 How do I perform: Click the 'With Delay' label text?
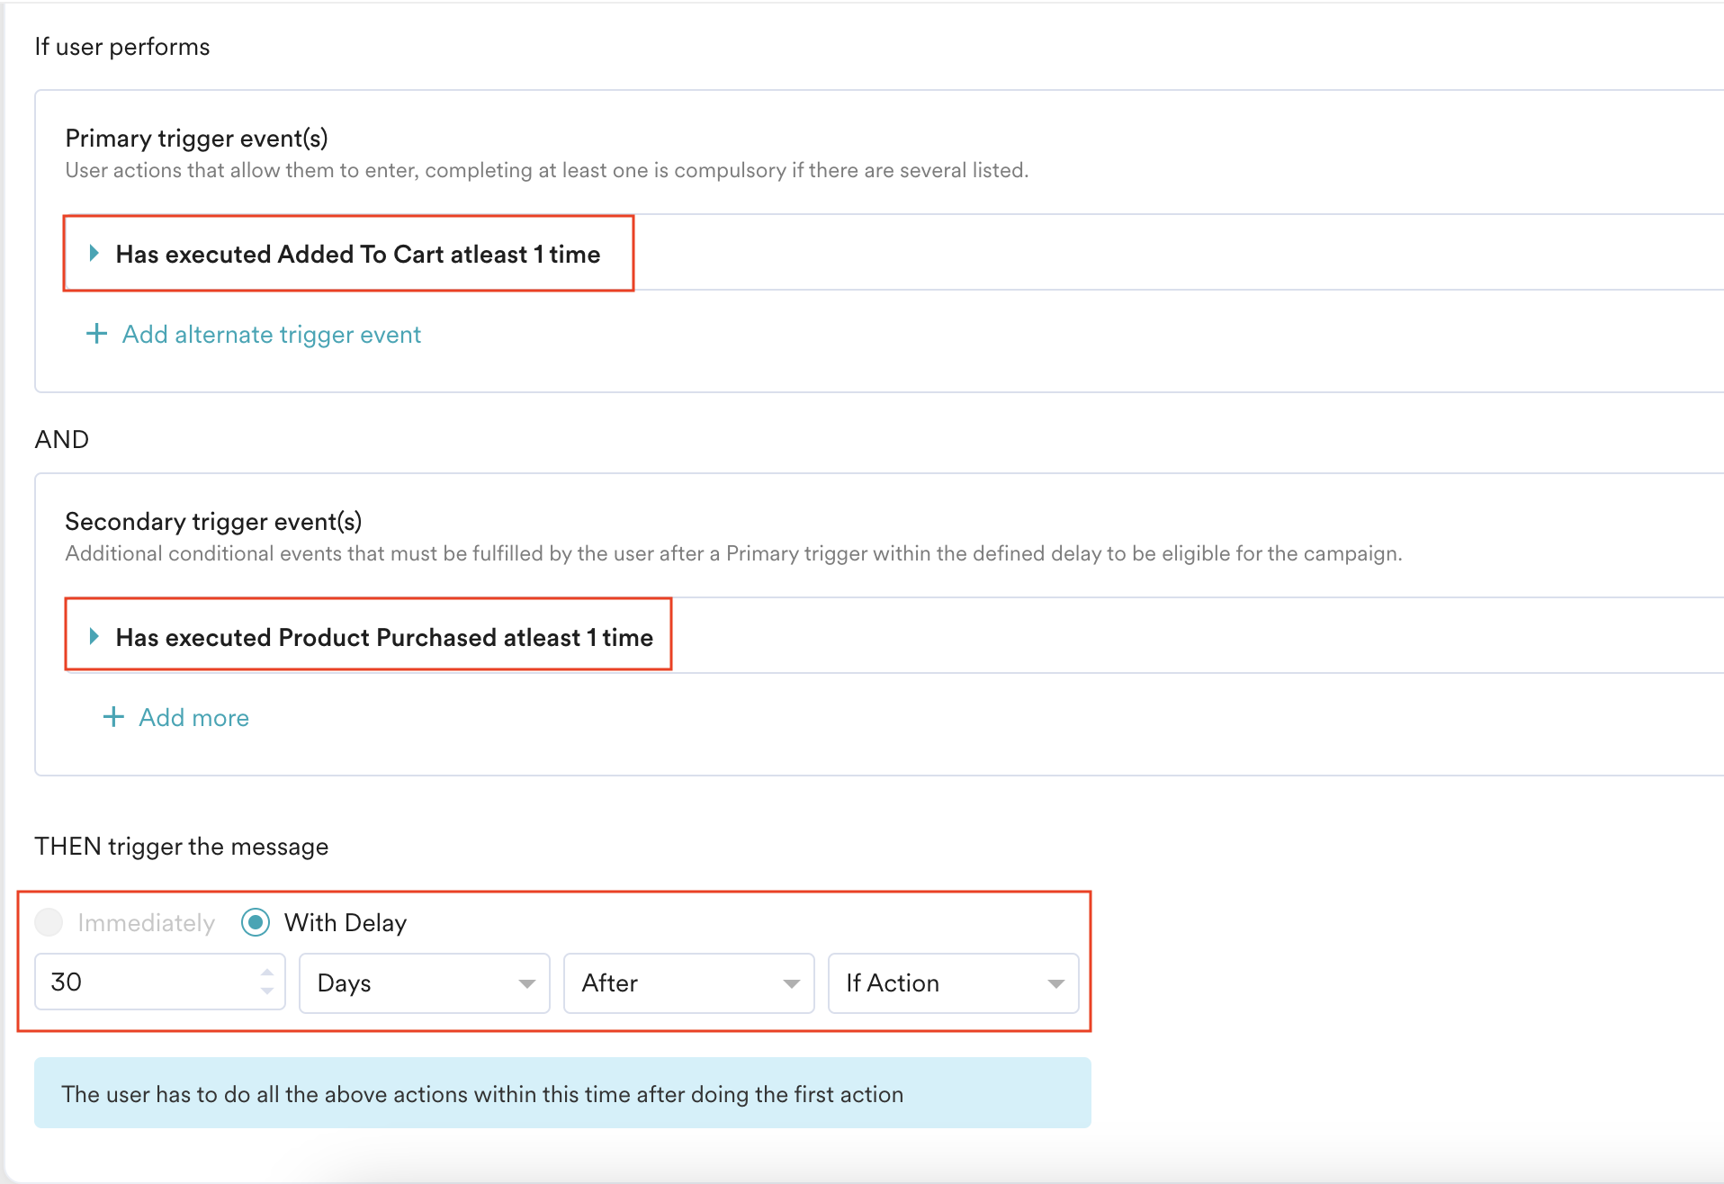(346, 923)
